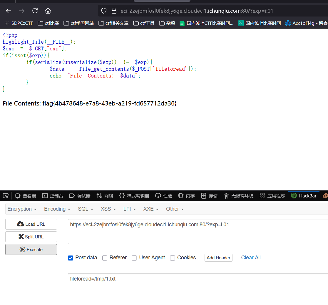Open the 杂项 bookmark folder
The width and height of the screenshot is (328, 305).
[167, 23]
